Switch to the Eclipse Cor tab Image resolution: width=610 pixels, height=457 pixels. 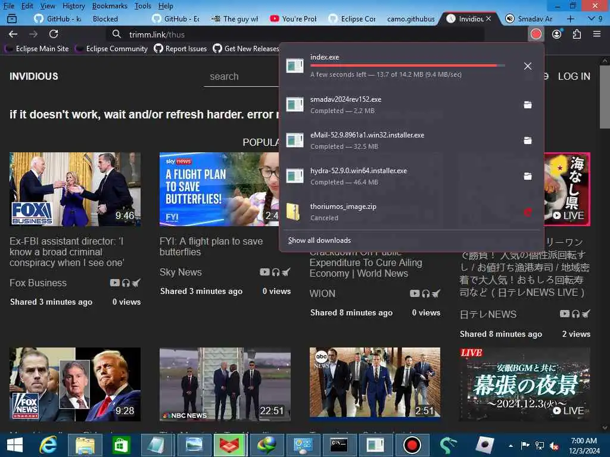pos(353,18)
